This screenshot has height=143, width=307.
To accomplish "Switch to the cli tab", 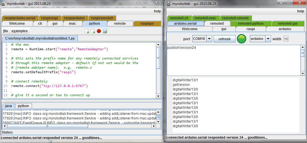I will (x=40, y=24).
